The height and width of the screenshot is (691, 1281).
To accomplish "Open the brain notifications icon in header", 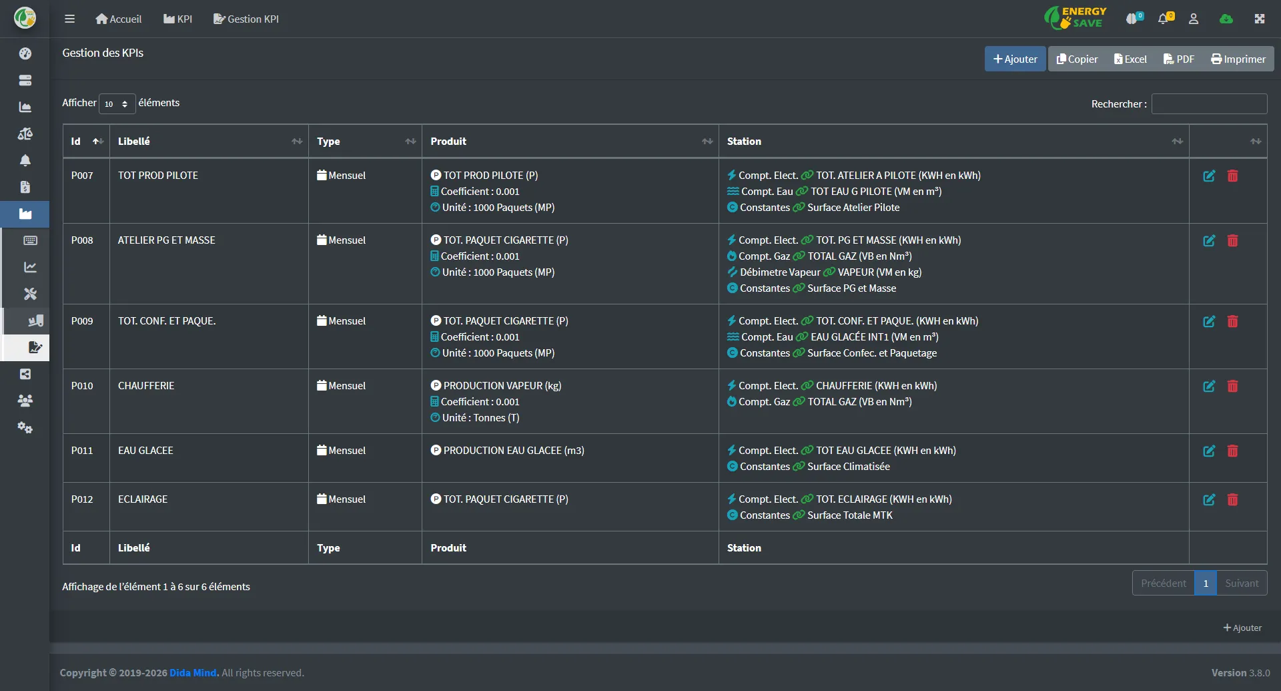I will tap(1134, 18).
